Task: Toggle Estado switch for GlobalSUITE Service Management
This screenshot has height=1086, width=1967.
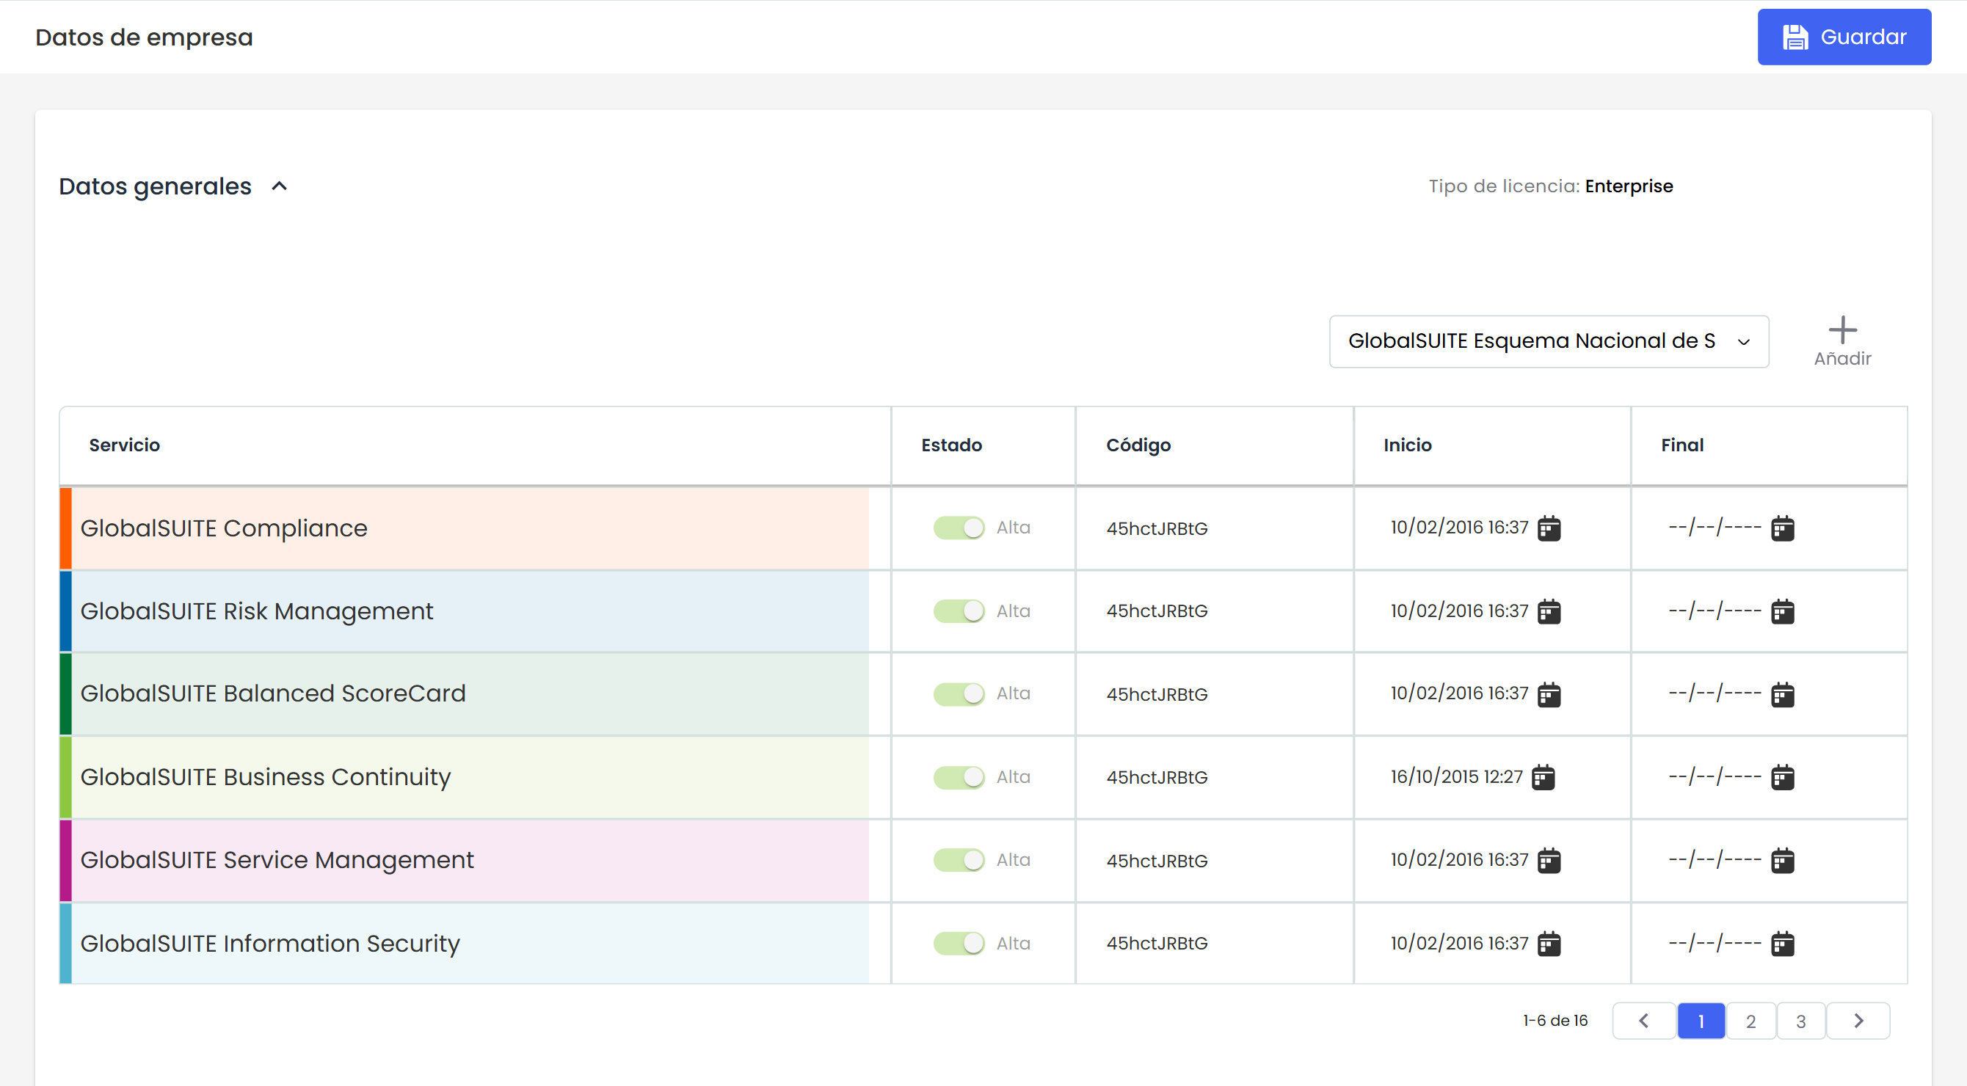Action: pos(959,860)
